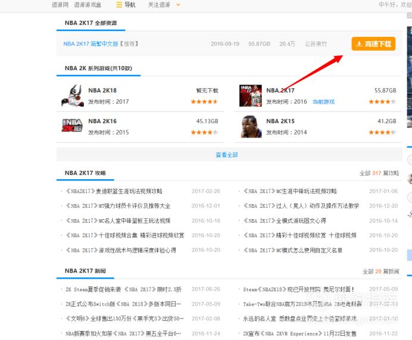Viewport: 412px width, 340px height.
Task: Open 2K正式公布Switch版 news article
Action: point(123,304)
